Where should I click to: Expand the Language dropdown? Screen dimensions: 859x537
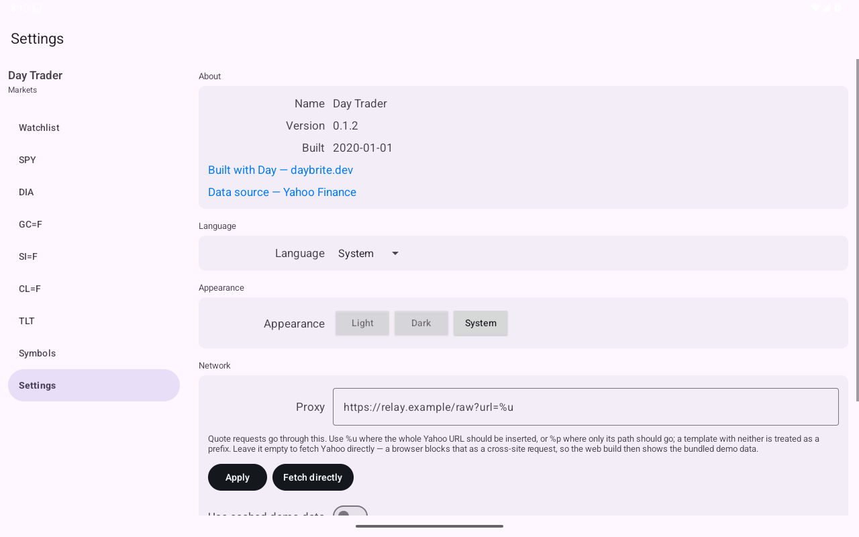click(369, 253)
